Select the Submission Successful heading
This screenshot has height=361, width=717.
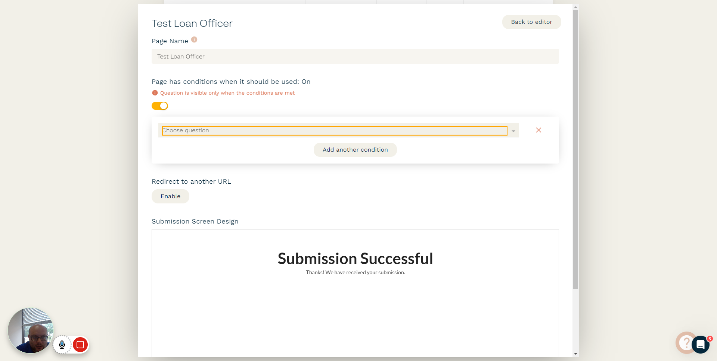pos(355,259)
